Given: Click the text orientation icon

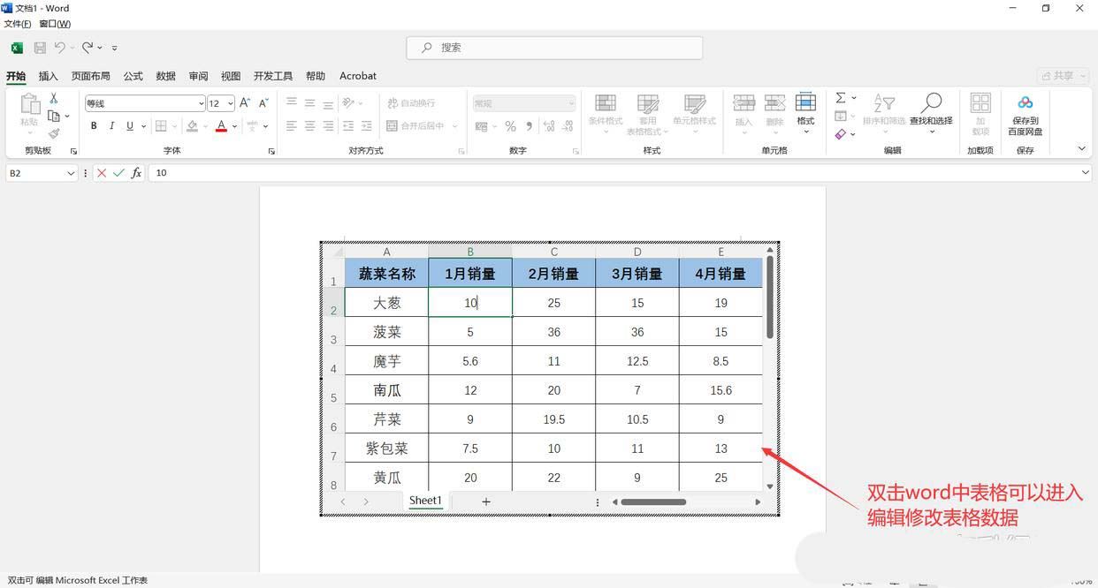Looking at the screenshot, I should click(x=349, y=103).
